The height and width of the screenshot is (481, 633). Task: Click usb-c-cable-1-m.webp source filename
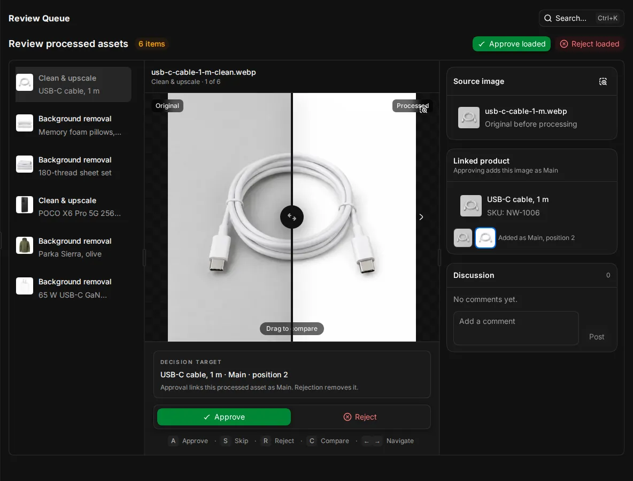[526, 111]
